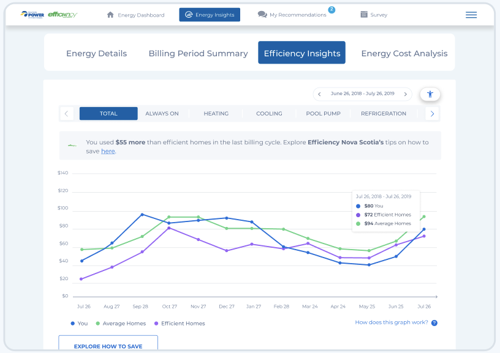The image size is (500, 353).
Task: Open My Recommendations speech bubble icon
Action: 262,14
